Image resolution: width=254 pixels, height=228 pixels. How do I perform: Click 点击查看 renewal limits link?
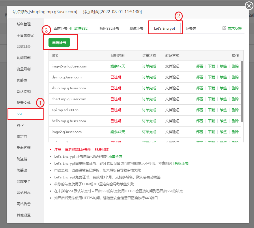[x=115, y=157]
